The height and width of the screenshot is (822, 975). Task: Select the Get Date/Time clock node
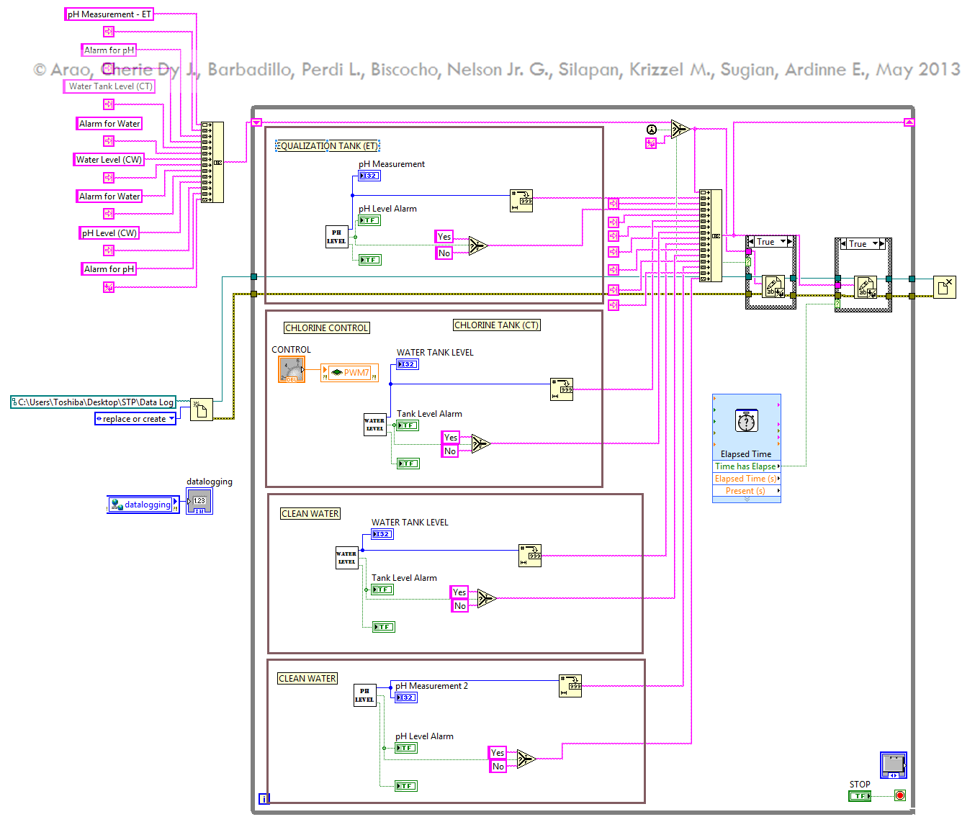pyautogui.click(x=652, y=130)
